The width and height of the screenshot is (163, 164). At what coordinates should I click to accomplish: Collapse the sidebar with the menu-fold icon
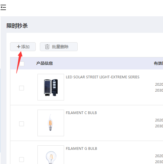3,7
